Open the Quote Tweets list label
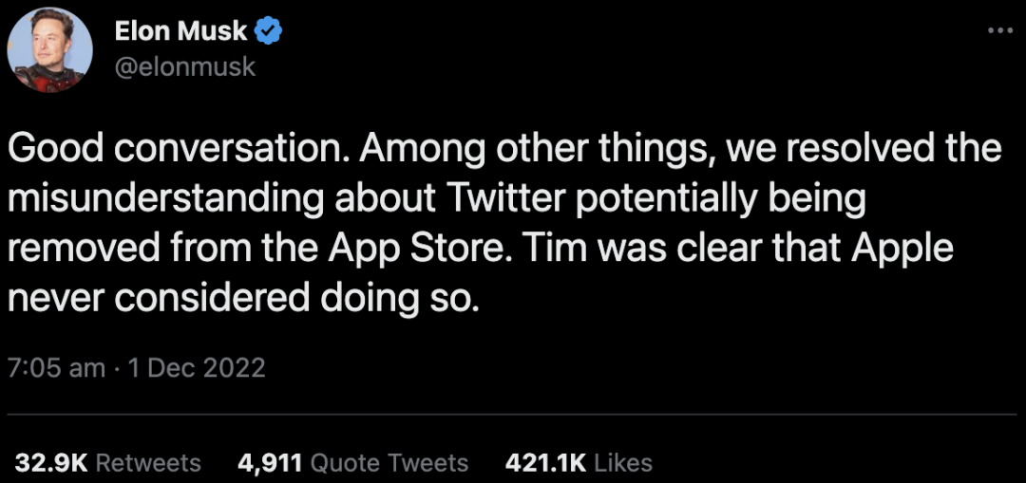This screenshot has height=483, width=1026. pos(389,462)
